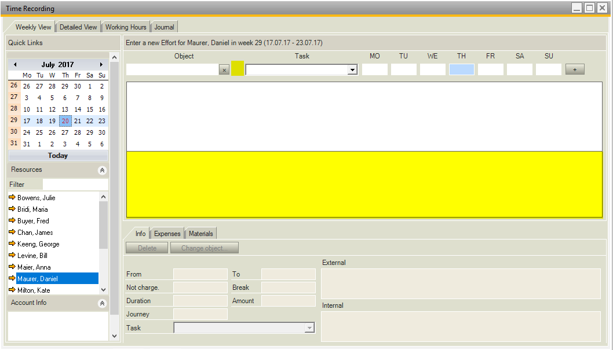This screenshot has height=350, width=613.
Task: Select Levine, Bill in resources list
Action: (32, 256)
